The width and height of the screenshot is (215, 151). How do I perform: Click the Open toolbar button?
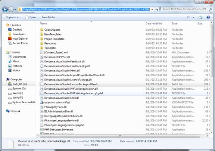click(31, 17)
